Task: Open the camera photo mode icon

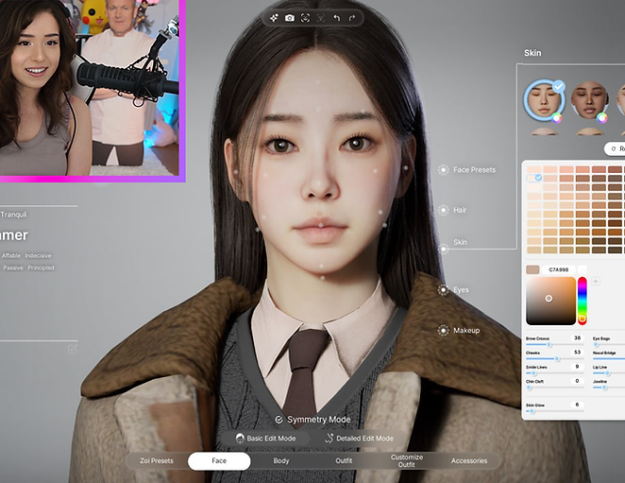Action: click(x=290, y=18)
